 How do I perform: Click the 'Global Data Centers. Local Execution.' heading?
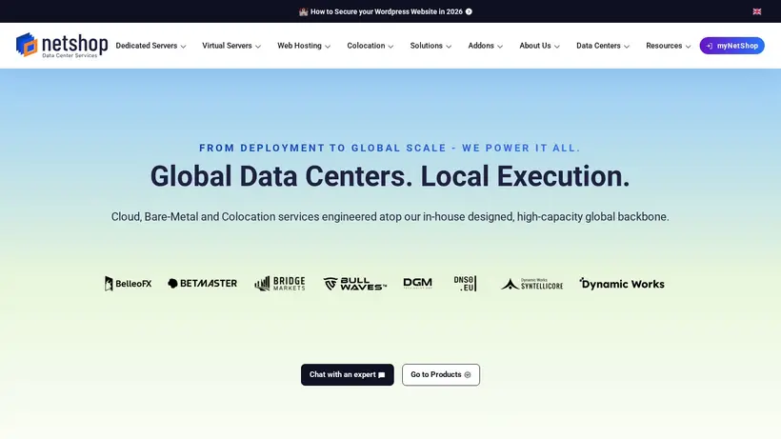(x=390, y=176)
